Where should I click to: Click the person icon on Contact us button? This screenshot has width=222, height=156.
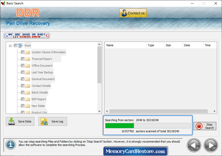(124, 13)
